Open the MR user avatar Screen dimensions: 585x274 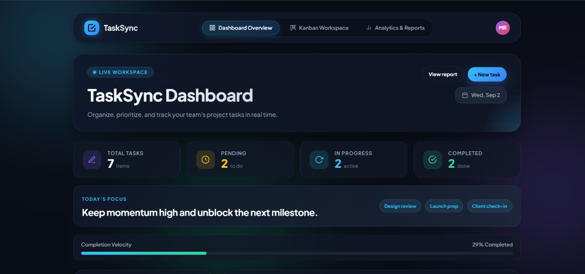click(503, 28)
